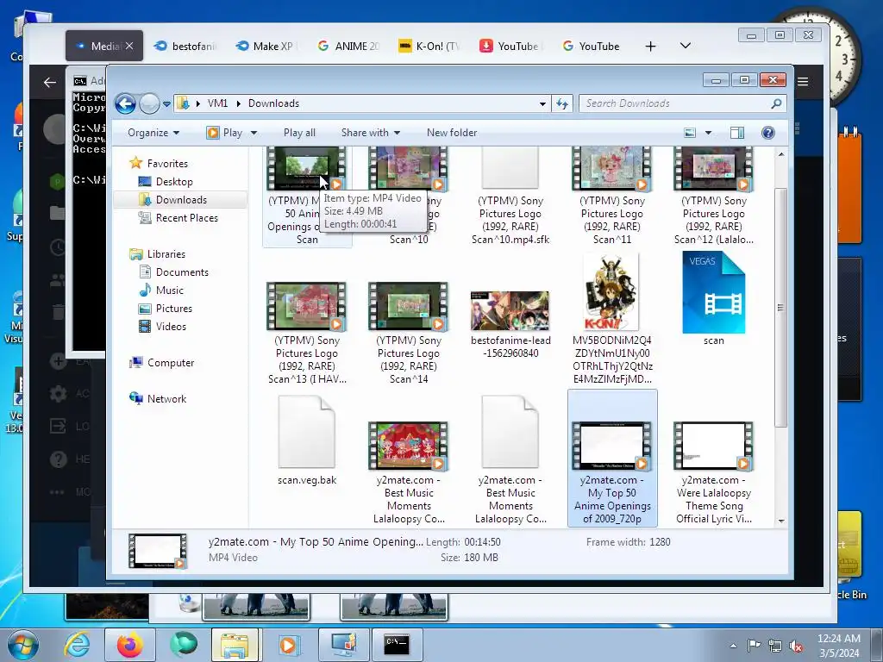Click the browser back arrow

[49, 83]
